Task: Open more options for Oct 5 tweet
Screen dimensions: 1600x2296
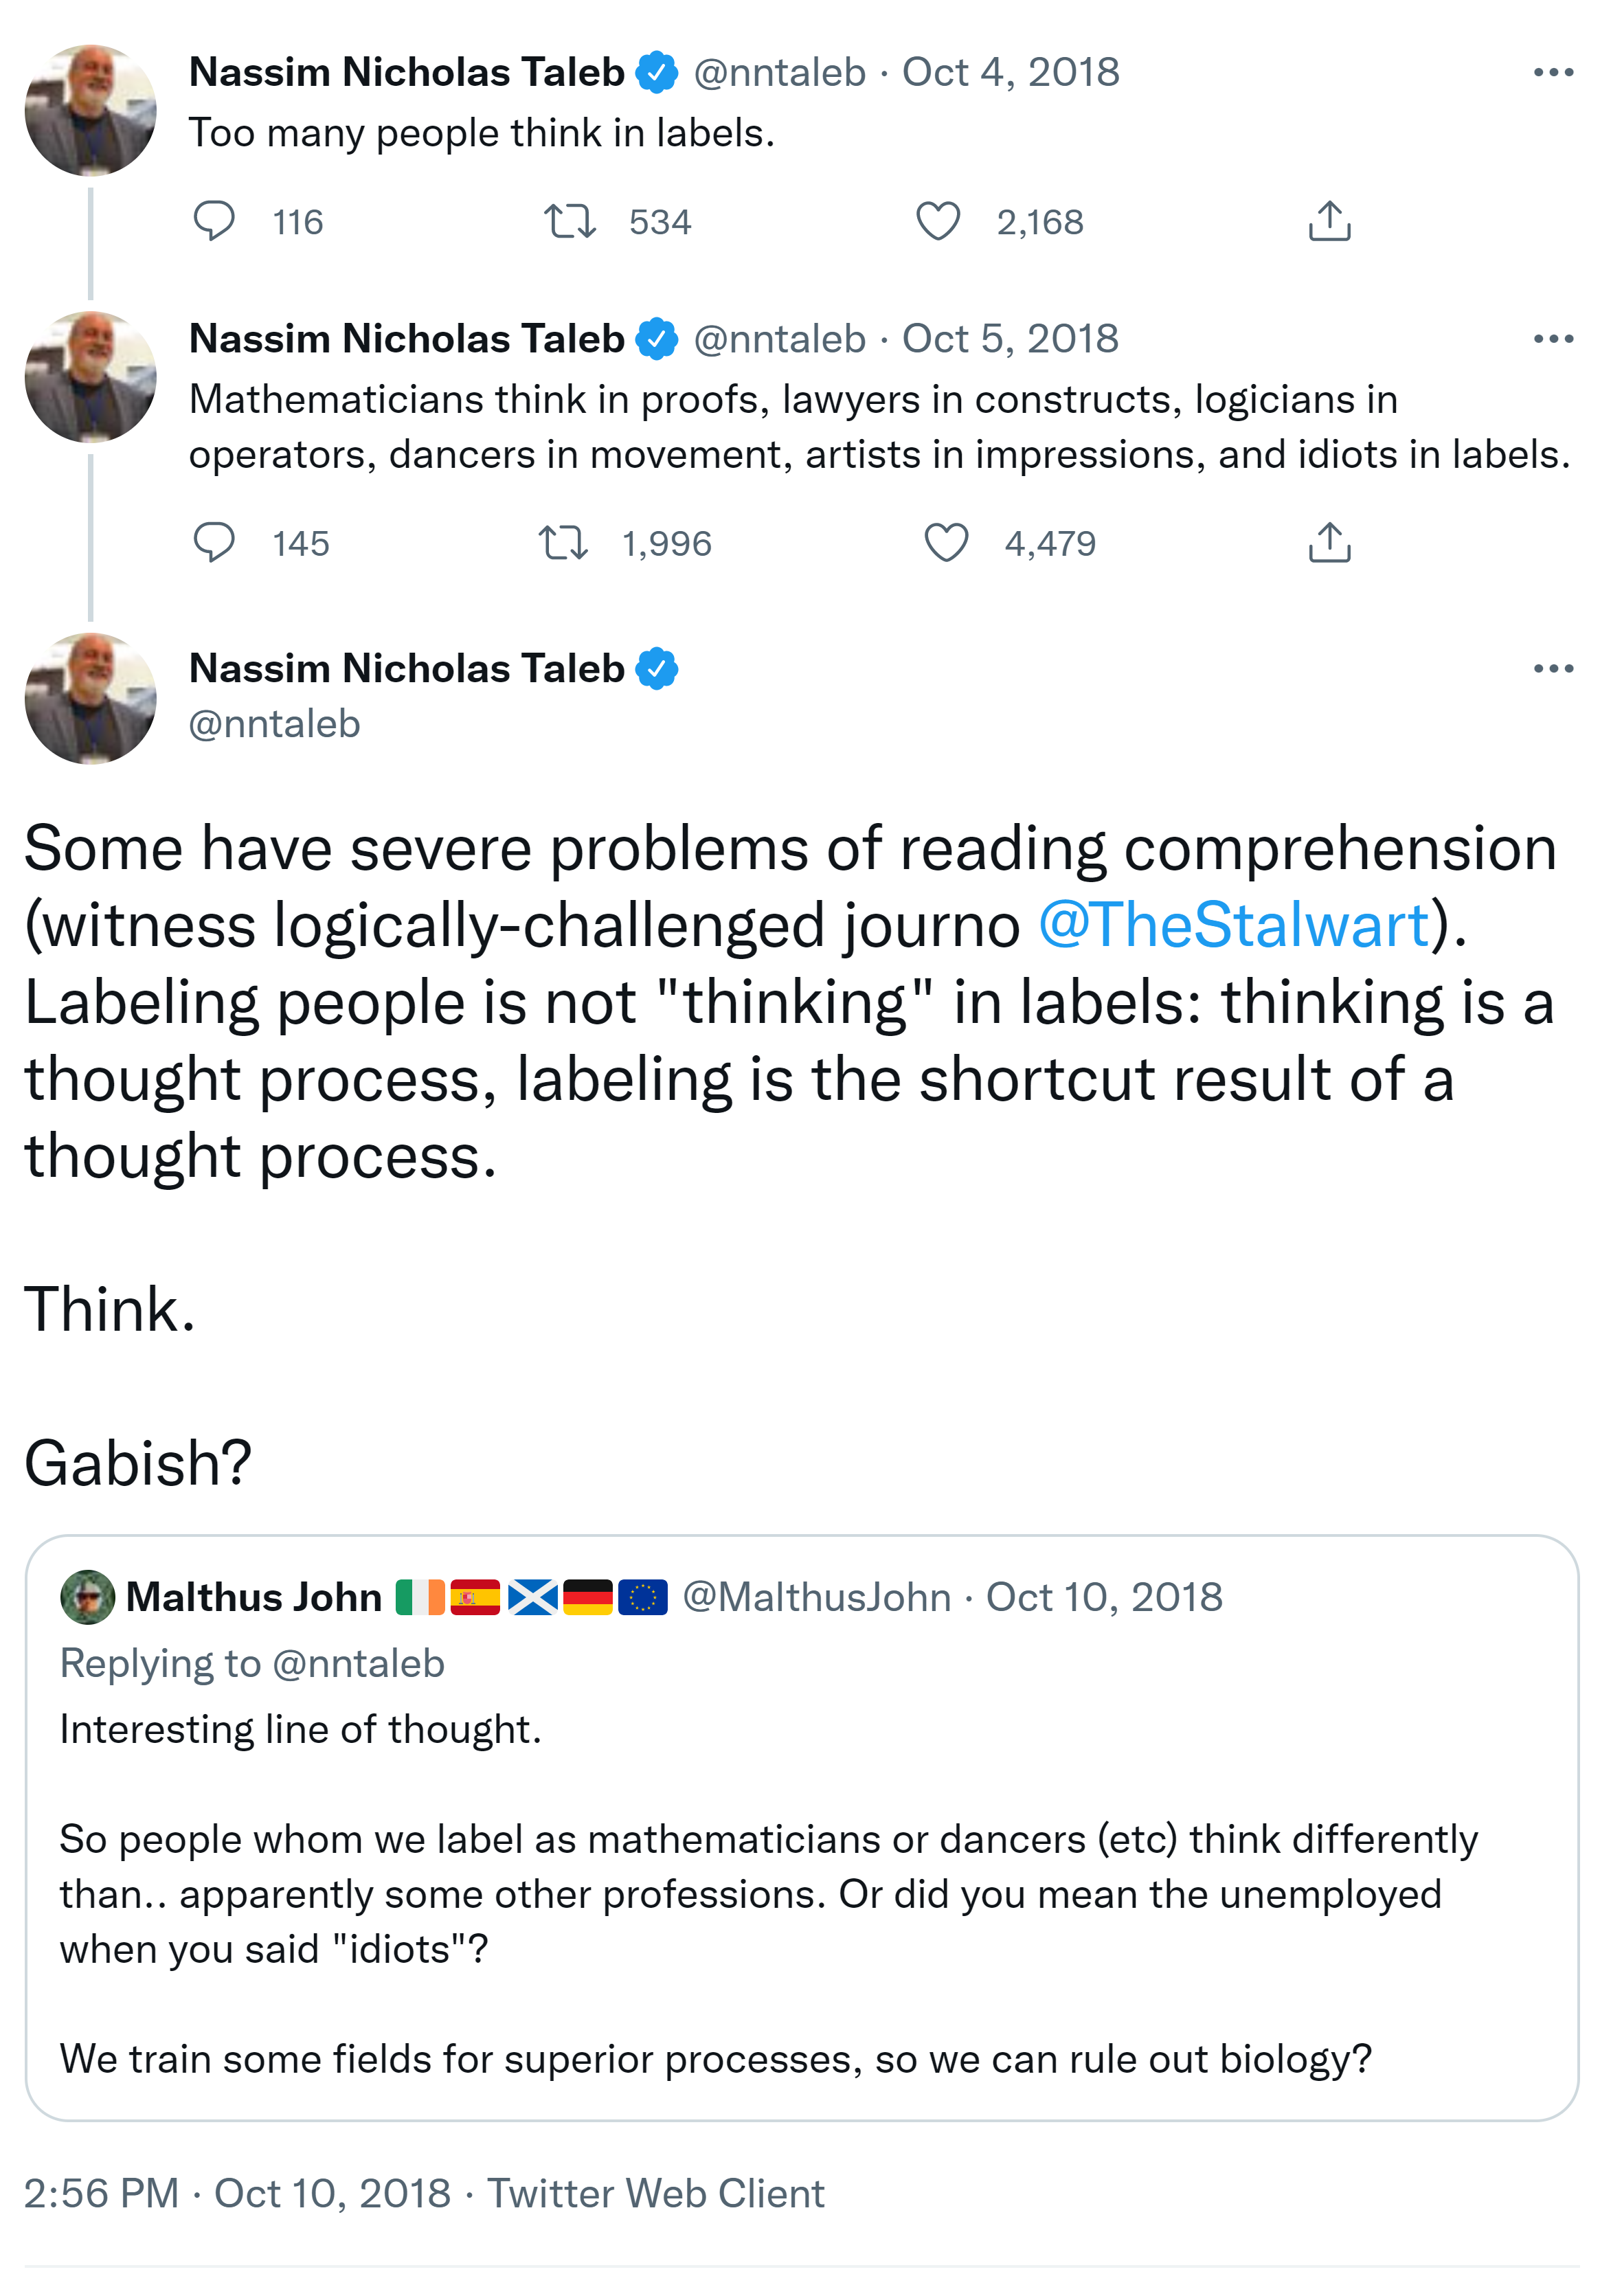Action: 1553,339
